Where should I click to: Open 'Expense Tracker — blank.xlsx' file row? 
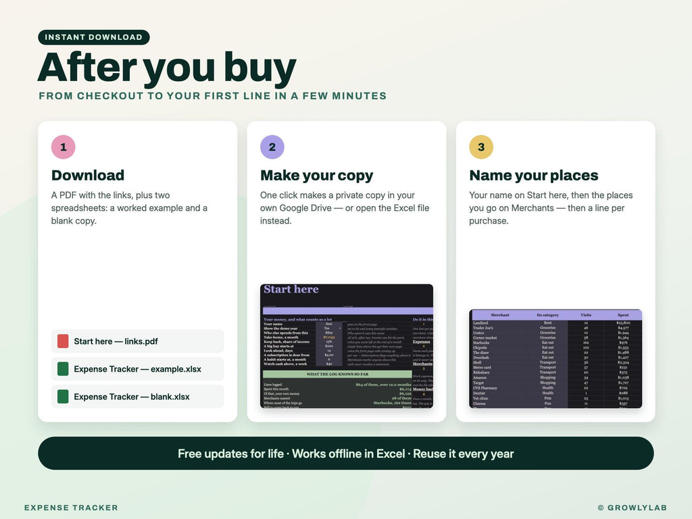[138, 396]
